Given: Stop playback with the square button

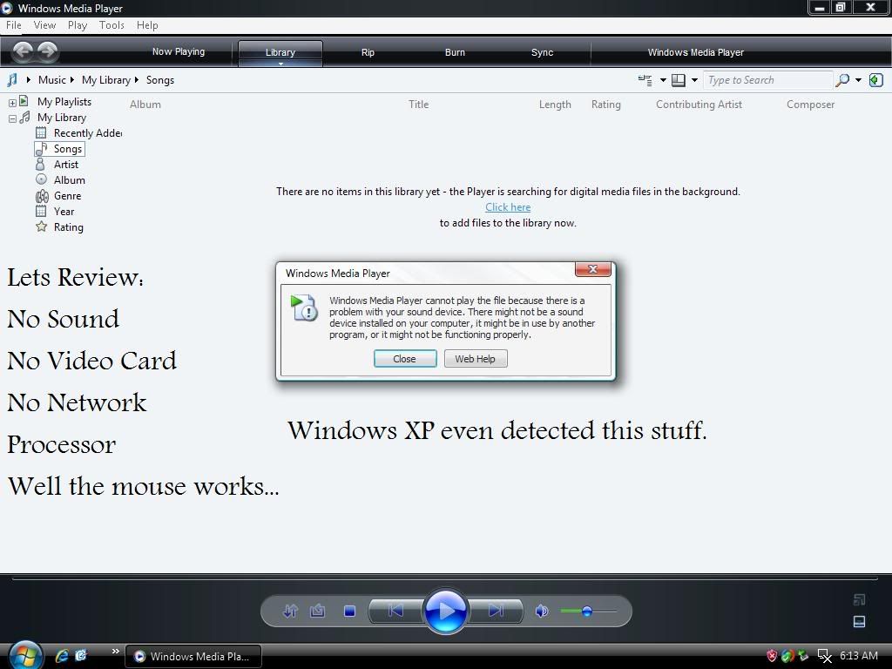Looking at the screenshot, I should coord(350,611).
